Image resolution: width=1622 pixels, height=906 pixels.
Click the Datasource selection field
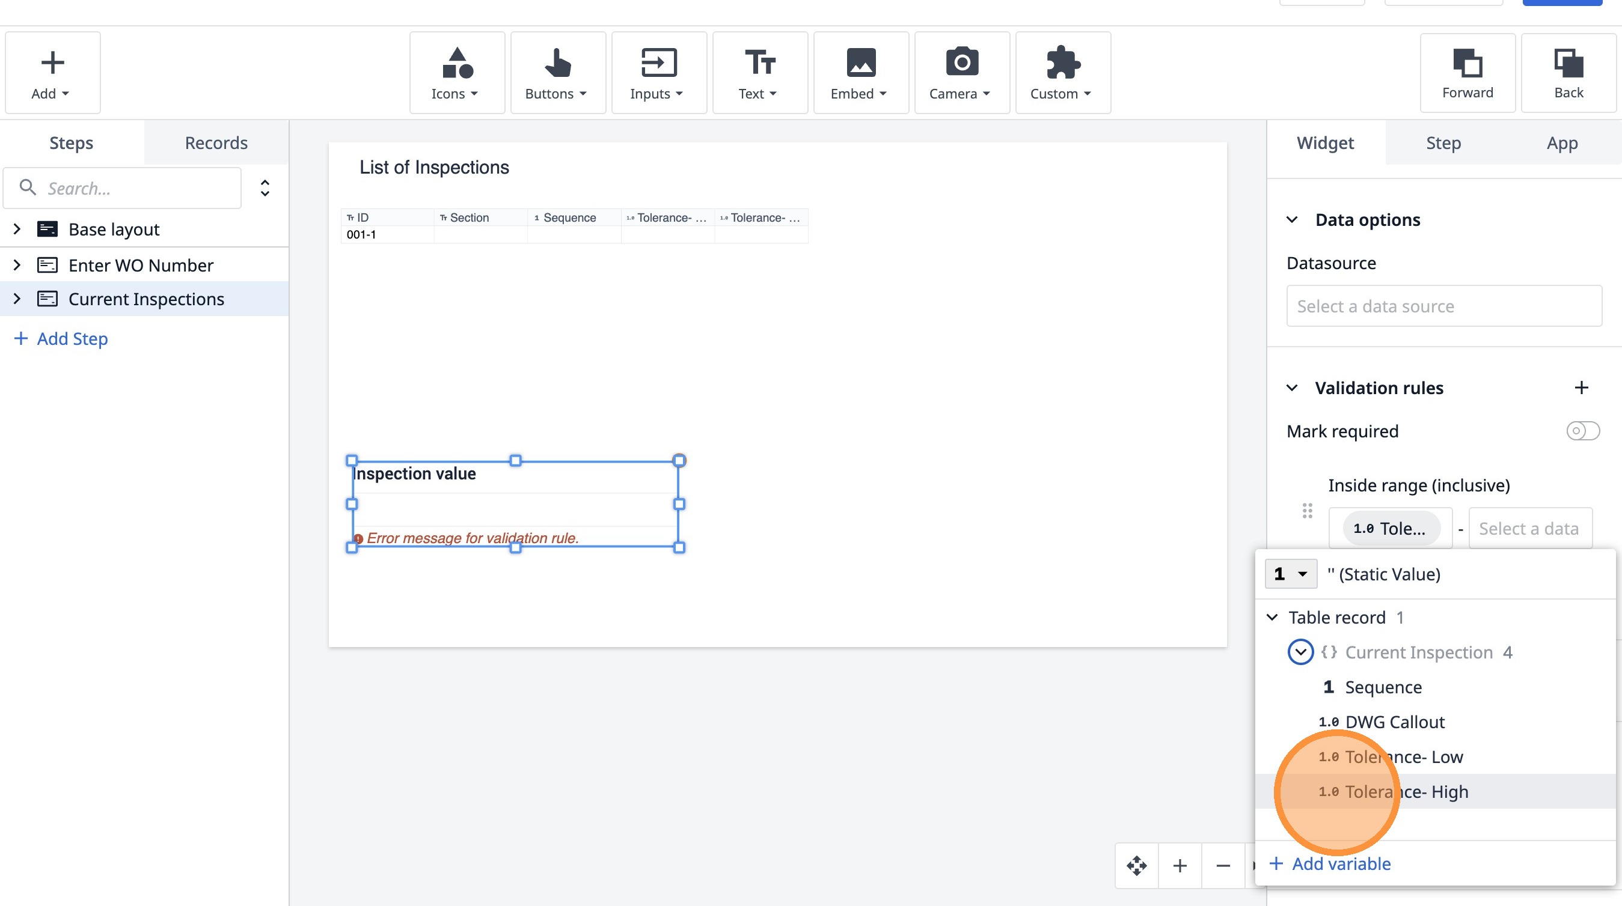click(1443, 306)
